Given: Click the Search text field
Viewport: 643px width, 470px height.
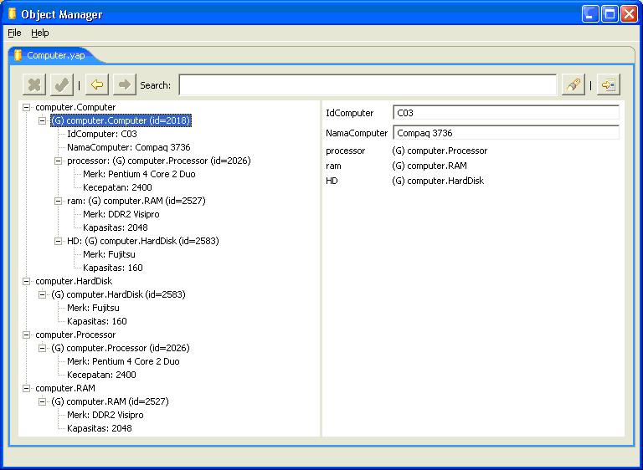Looking at the screenshot, I should click(368, 84).
